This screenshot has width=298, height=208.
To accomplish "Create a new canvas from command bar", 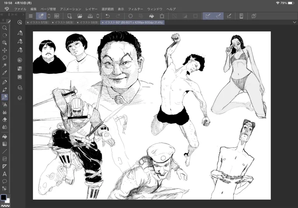I will [70, 16].
